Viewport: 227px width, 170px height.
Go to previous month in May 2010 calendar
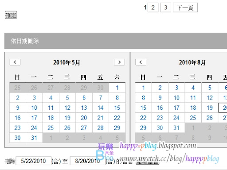click(15, 62)
